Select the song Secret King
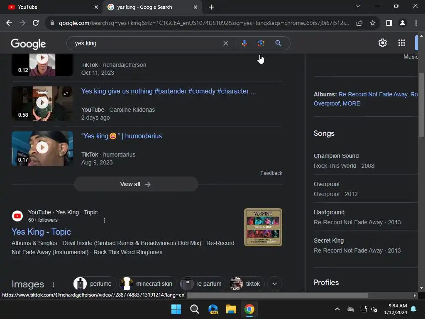 pos(329,240)
